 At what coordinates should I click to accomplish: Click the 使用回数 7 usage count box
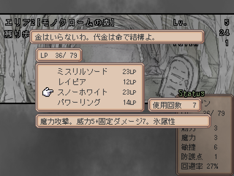point(175,105)
